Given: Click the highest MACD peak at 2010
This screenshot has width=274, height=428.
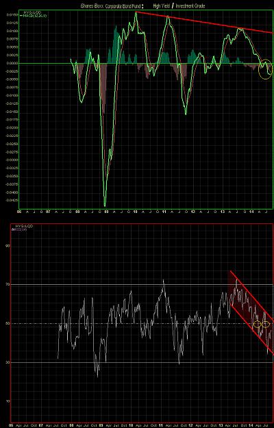Looking at the screenshot, I should click(136, 13).
